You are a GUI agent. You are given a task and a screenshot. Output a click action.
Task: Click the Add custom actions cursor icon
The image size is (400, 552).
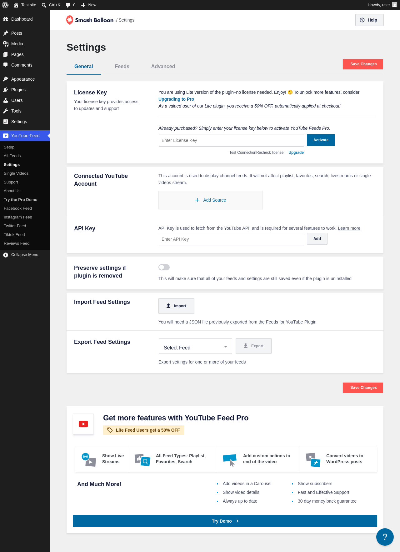click(230, 460)
